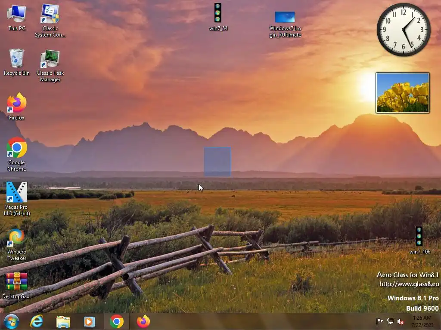This screenshot has height=330, width=441.
Task: Click the tulips slideshow gadget picture
Action: pos(403,93)
